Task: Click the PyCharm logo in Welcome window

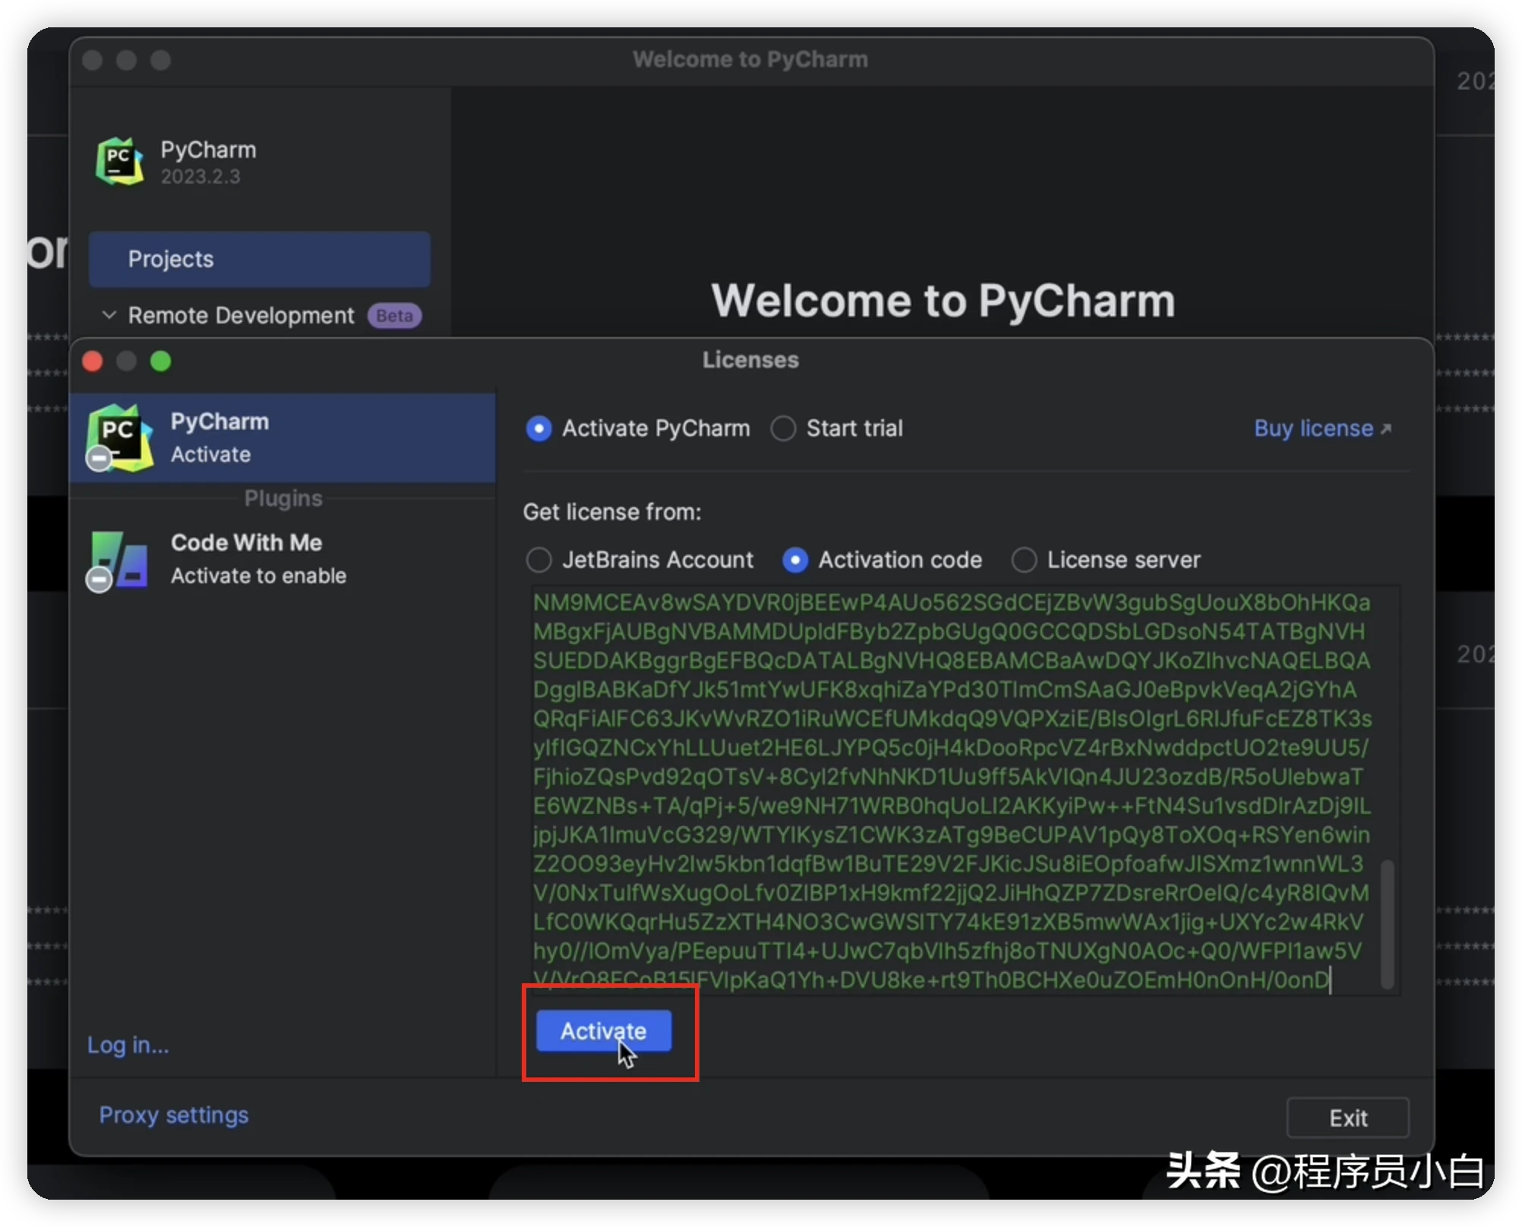Action: coord(119,161)
